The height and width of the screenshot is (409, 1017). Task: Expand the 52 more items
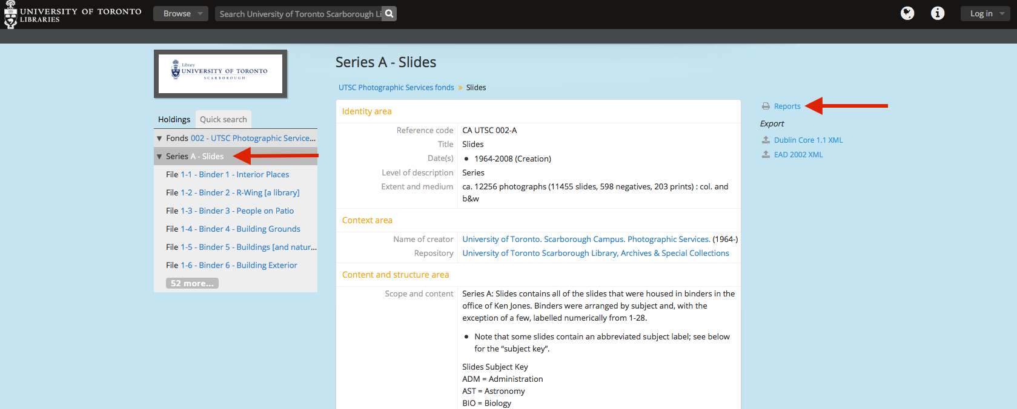[192, 283]
